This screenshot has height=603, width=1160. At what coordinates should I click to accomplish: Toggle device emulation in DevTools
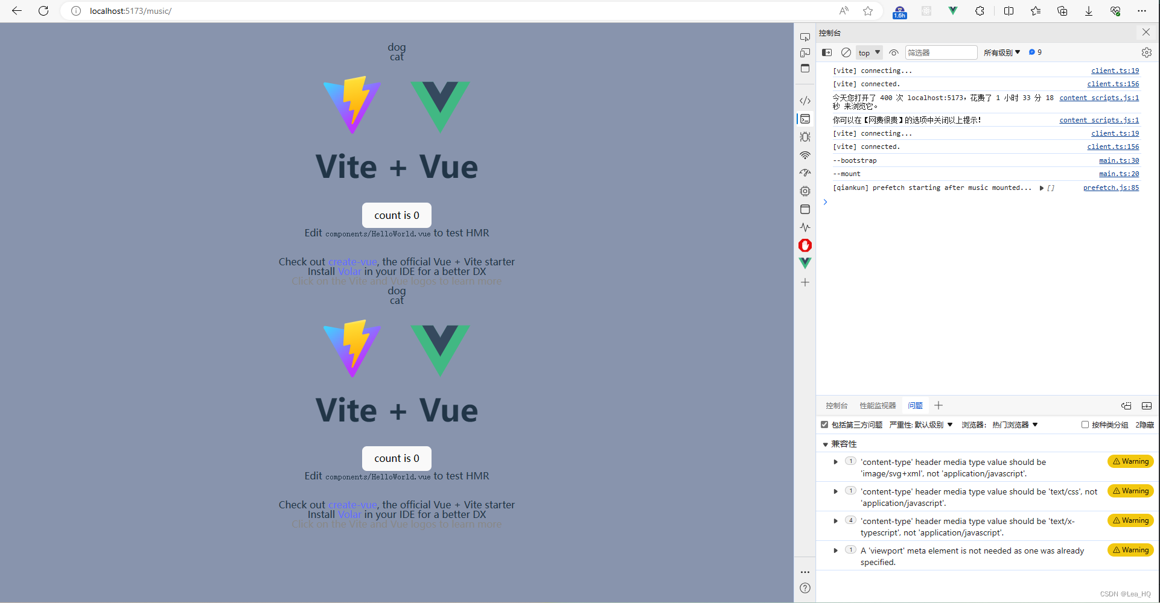click(x=805, y=53)
